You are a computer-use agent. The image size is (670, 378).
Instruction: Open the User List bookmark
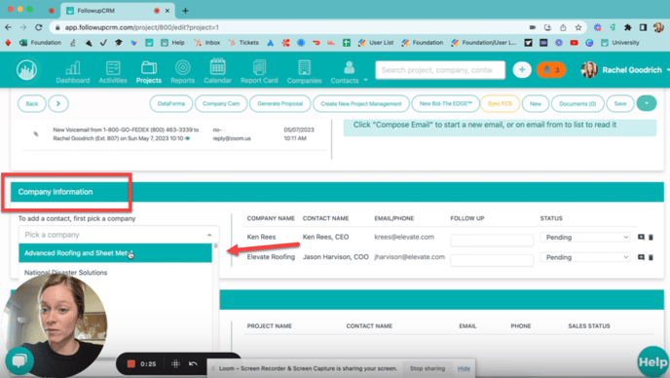point(376,42)
